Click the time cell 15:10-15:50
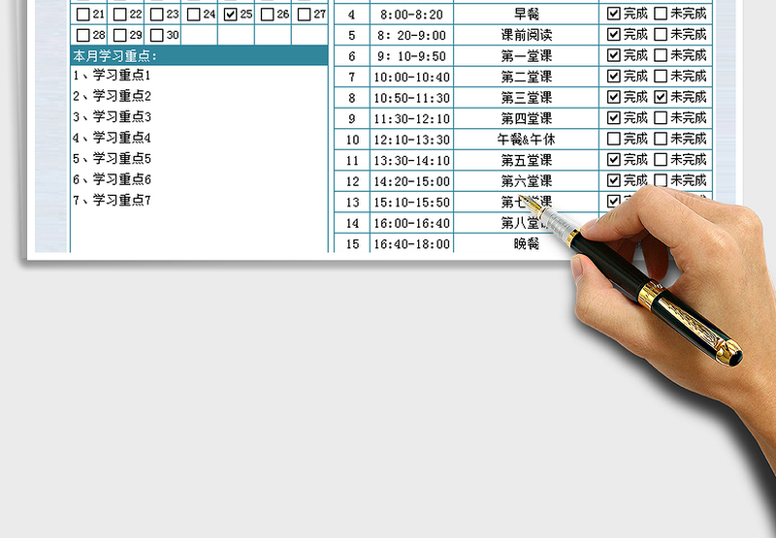776x538 pixels. (411, 202)
